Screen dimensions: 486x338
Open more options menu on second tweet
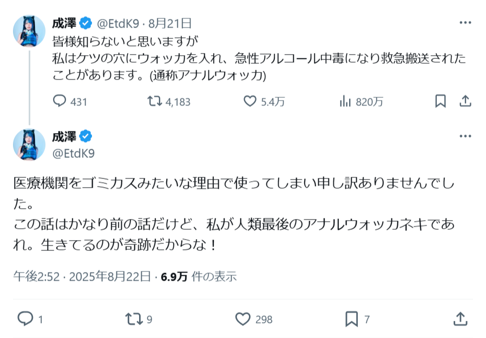pos(465,136)
